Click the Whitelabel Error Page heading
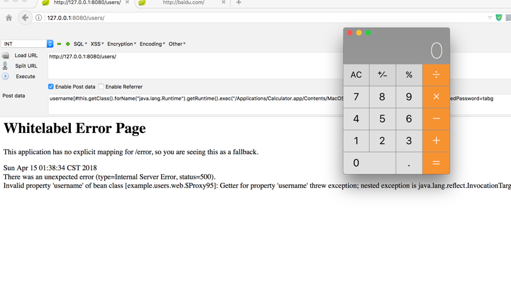This screenshot has height=297, width=511. pos(74,128)
